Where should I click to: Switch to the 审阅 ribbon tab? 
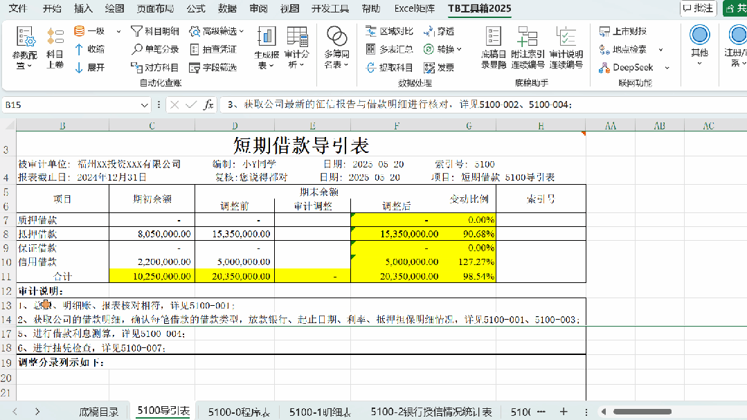[x=258, y=8]
